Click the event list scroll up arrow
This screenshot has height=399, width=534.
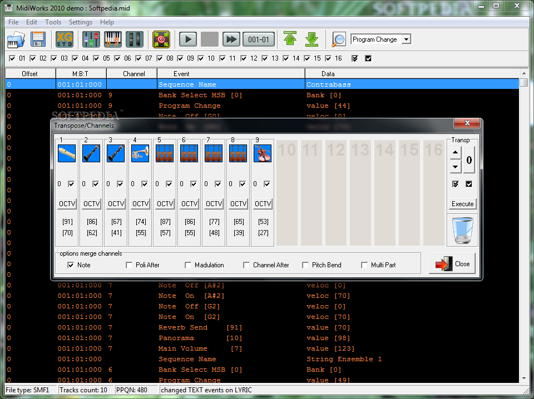point(524,73)
